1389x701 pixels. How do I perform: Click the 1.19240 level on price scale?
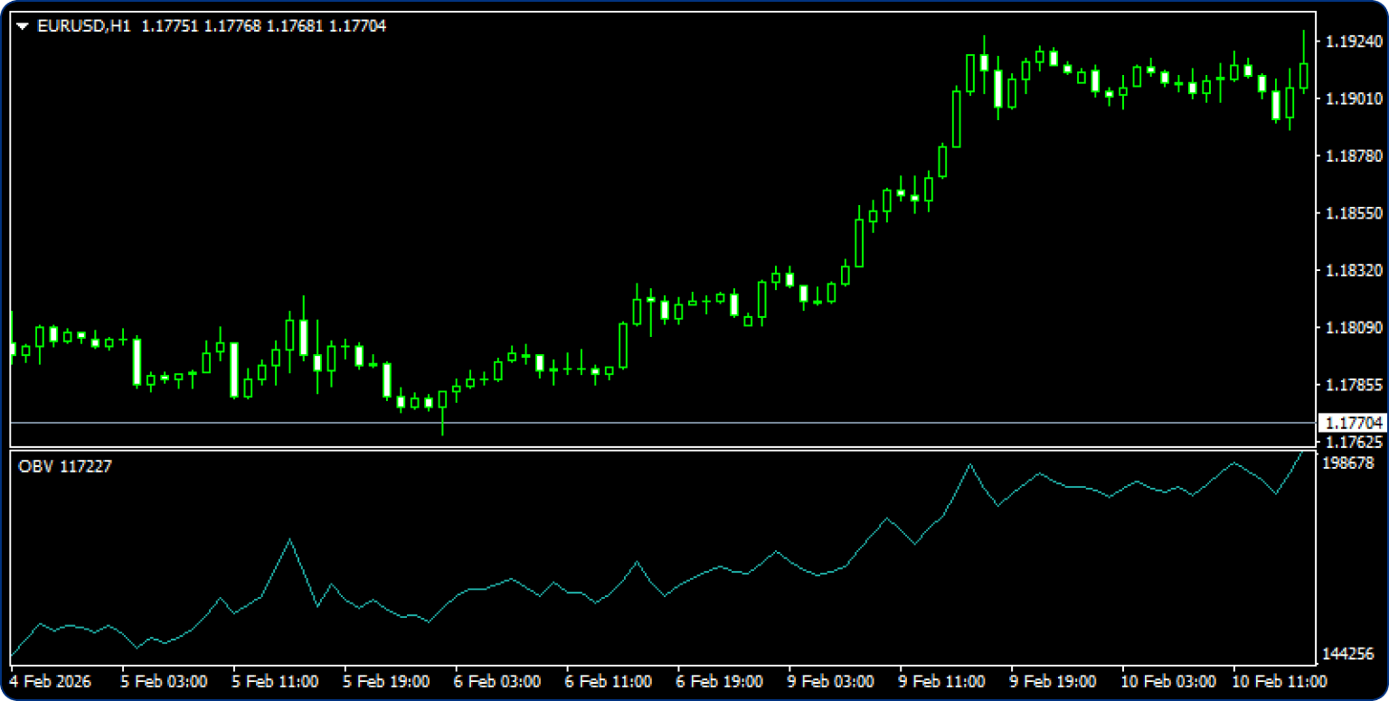pos(1354,42)
